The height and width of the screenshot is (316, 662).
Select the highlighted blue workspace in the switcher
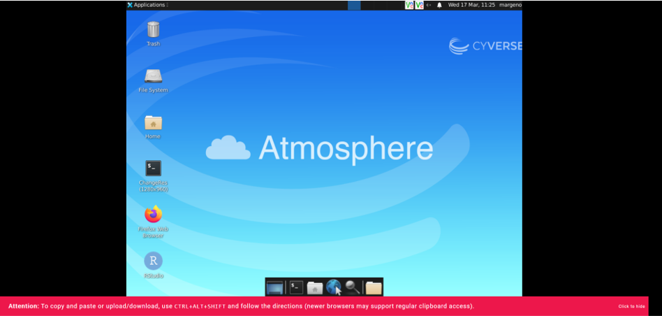click(354, 5)
